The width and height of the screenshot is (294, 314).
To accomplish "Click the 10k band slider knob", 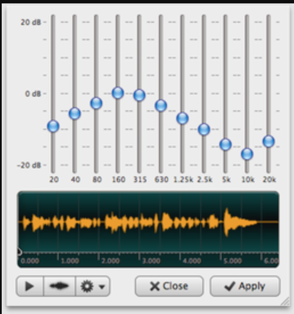I will click(247, 154).
